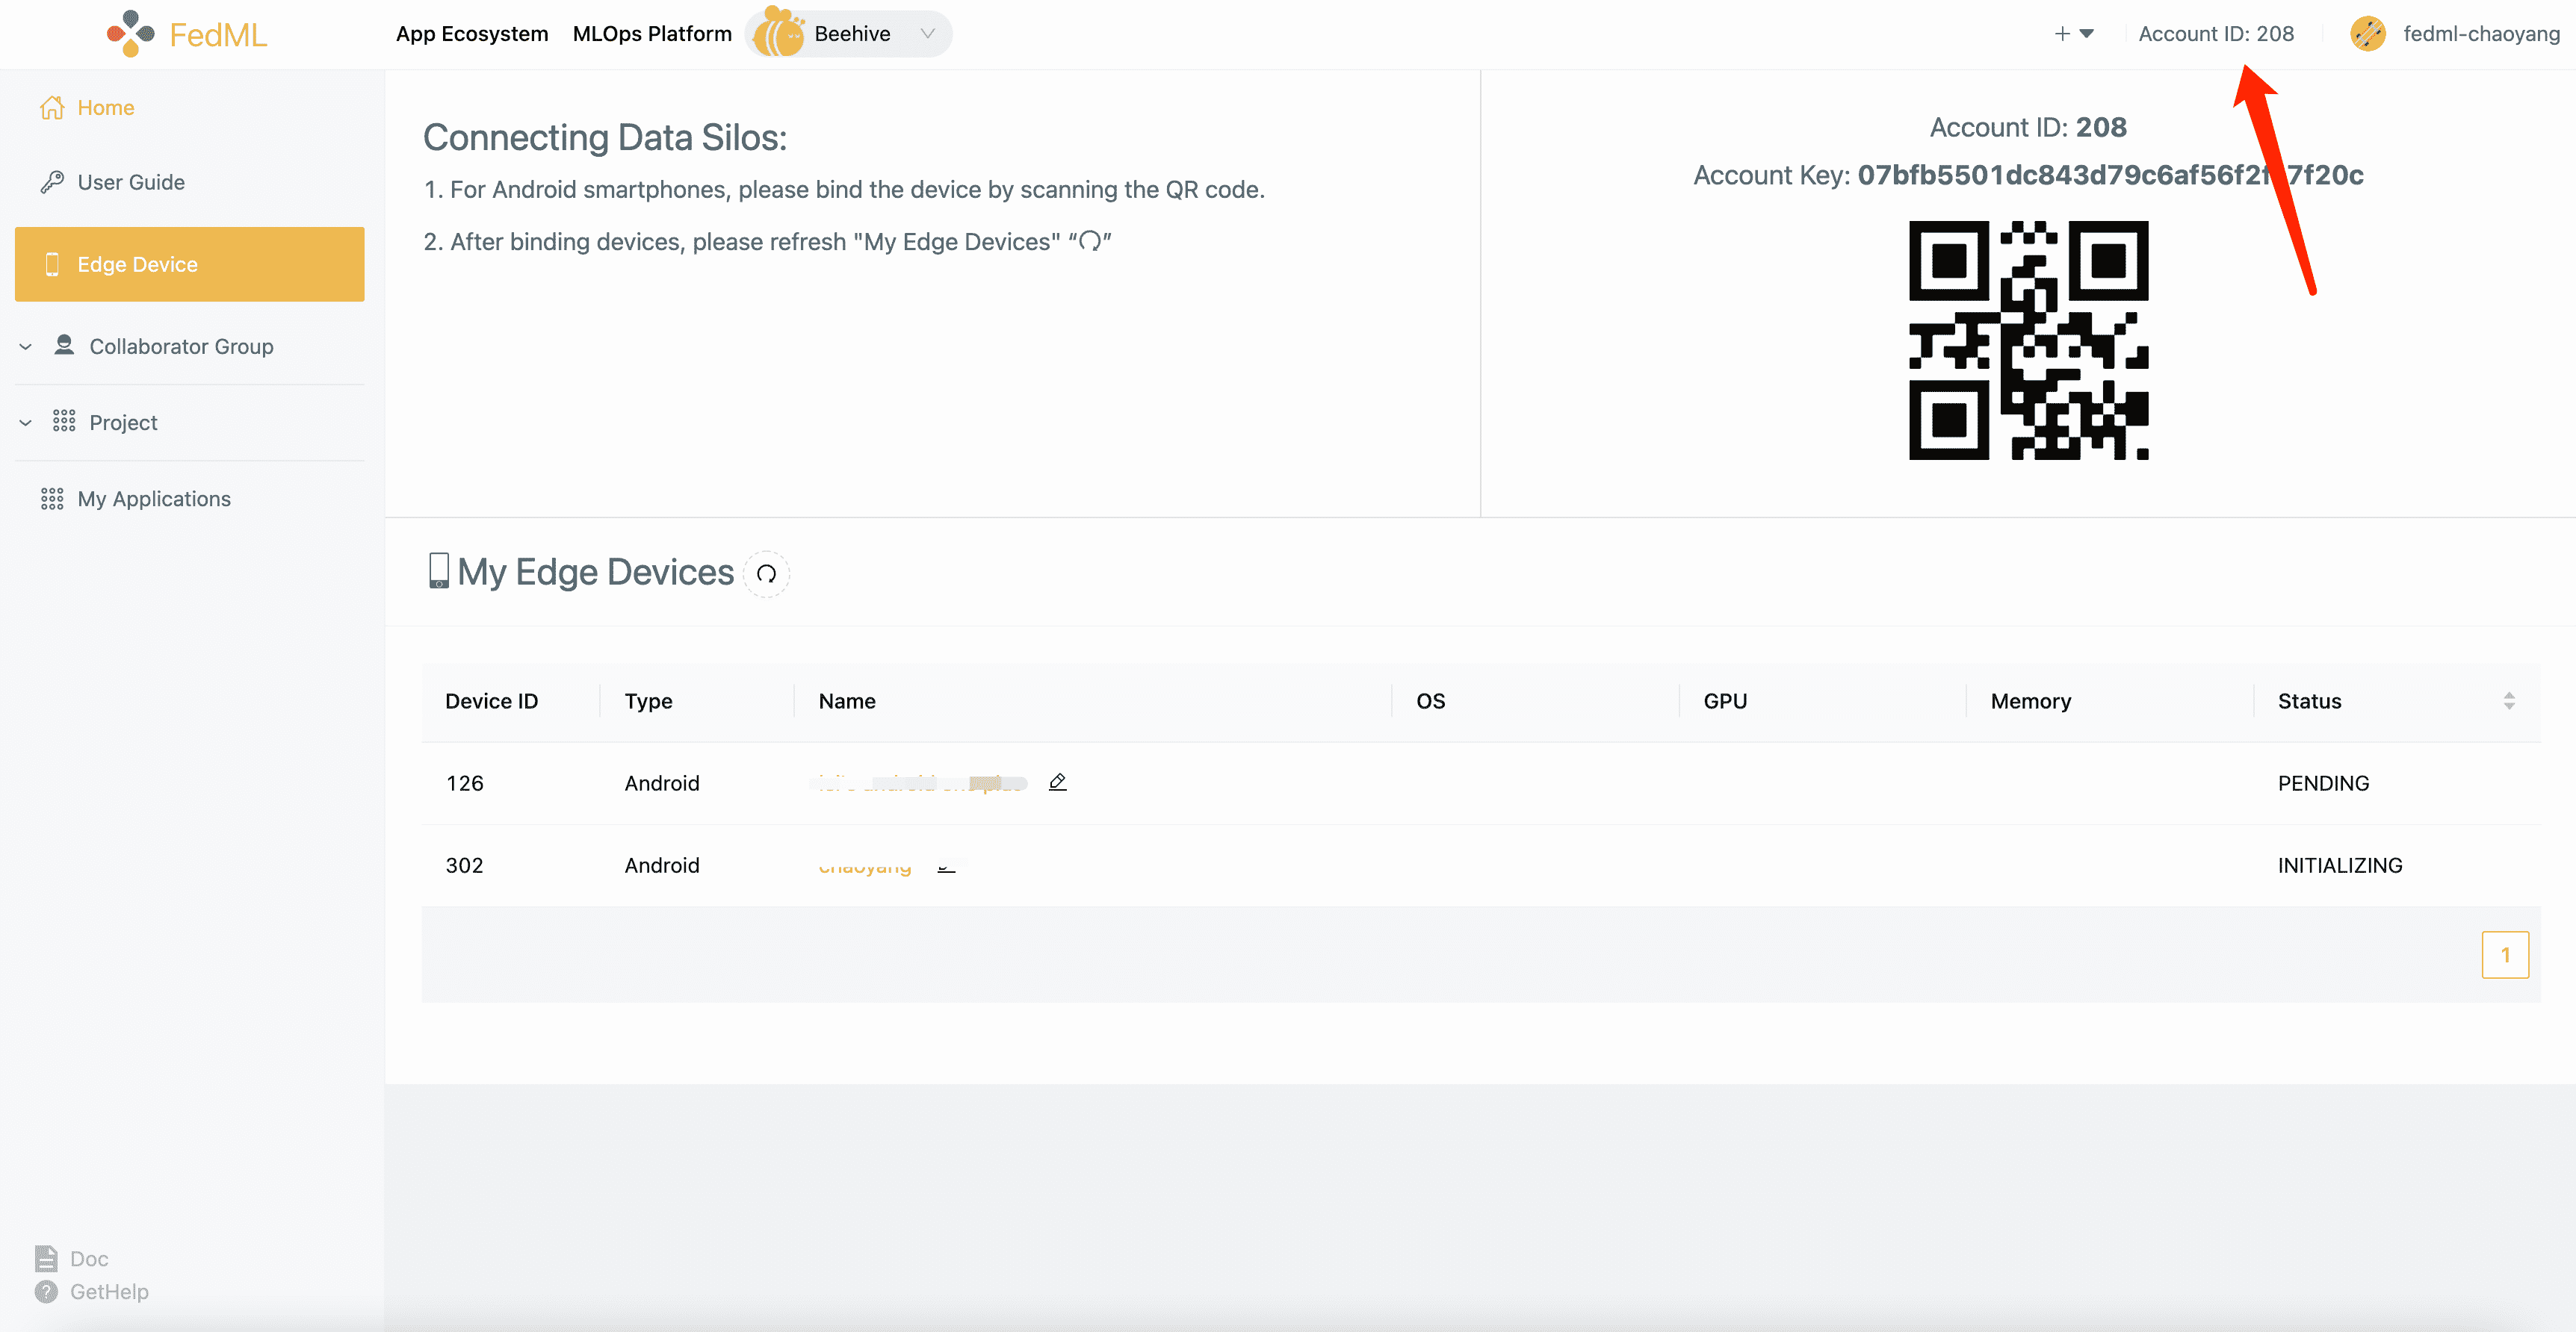Click the Device ID column header
The height and width of the screenshot is (1332, 2576).
(491, 702)
